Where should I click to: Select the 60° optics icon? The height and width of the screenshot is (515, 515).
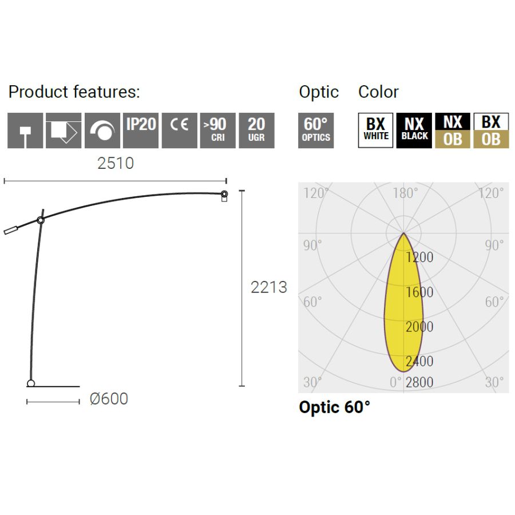[315, 130]
